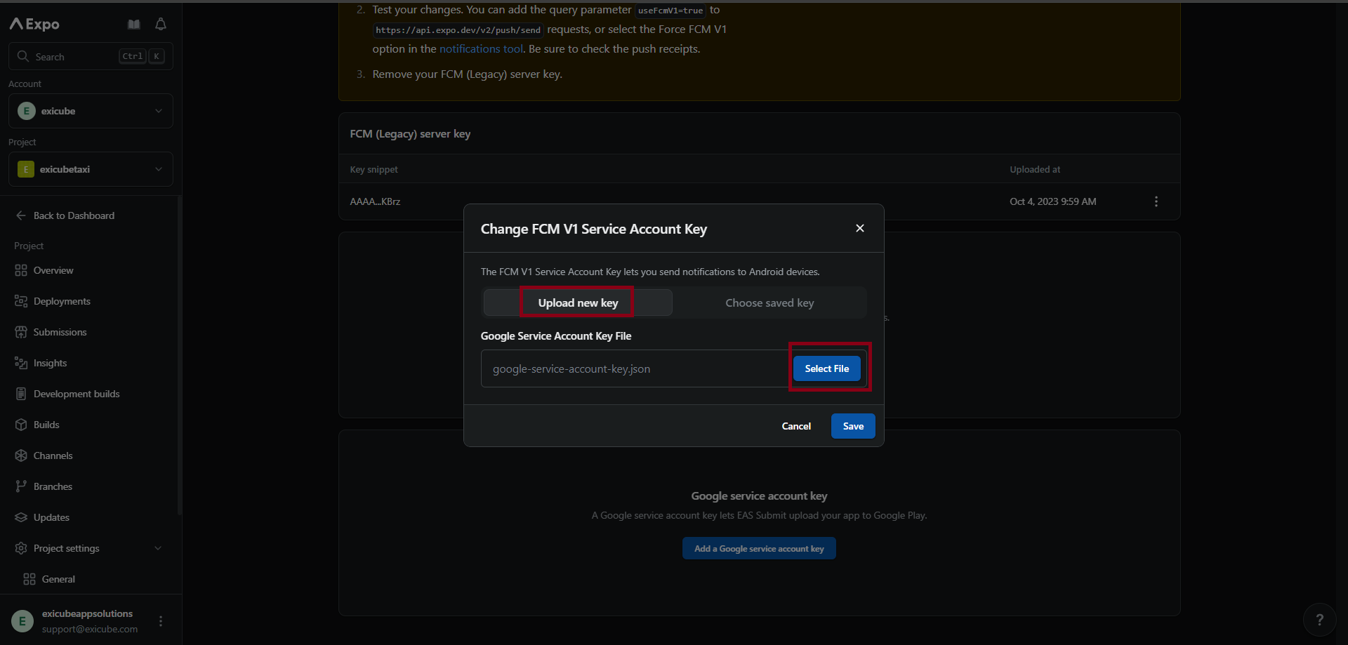Image resolution: width=1348 pixels, height=645 pixels.
Task: Click the Back to Dashboard arrow
Action: tap(21, 215)
